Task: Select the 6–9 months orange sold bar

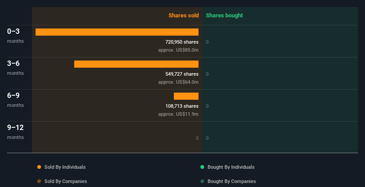Action: [x=186, y=96]
